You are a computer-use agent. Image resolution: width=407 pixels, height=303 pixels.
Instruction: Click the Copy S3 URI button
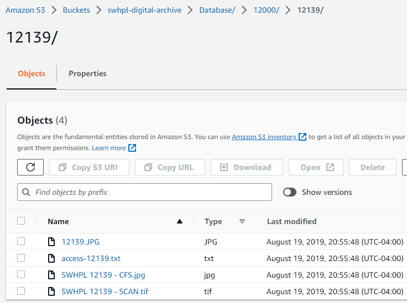[x=89, y=167]
